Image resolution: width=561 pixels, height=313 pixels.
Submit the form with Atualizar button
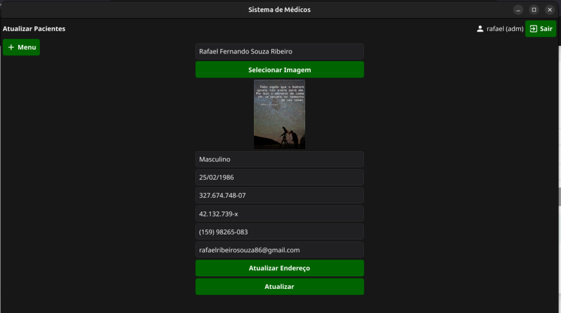pyautogui.click(x=279, y=287)
